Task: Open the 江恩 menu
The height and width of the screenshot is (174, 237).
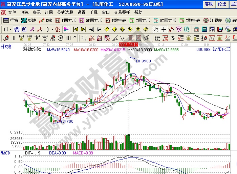Action: point(49,12)
